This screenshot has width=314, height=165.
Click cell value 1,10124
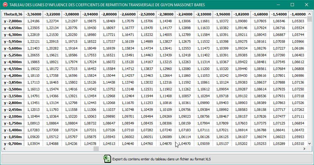click(x=222, y=82)
